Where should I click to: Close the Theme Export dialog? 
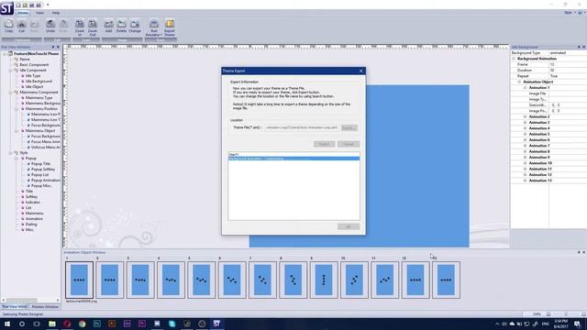pyautogui.click(x=360, y=71)
